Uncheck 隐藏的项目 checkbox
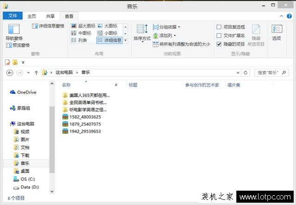Image resolution: width=296 pixels, height=205 pixels. pos(219,44)
